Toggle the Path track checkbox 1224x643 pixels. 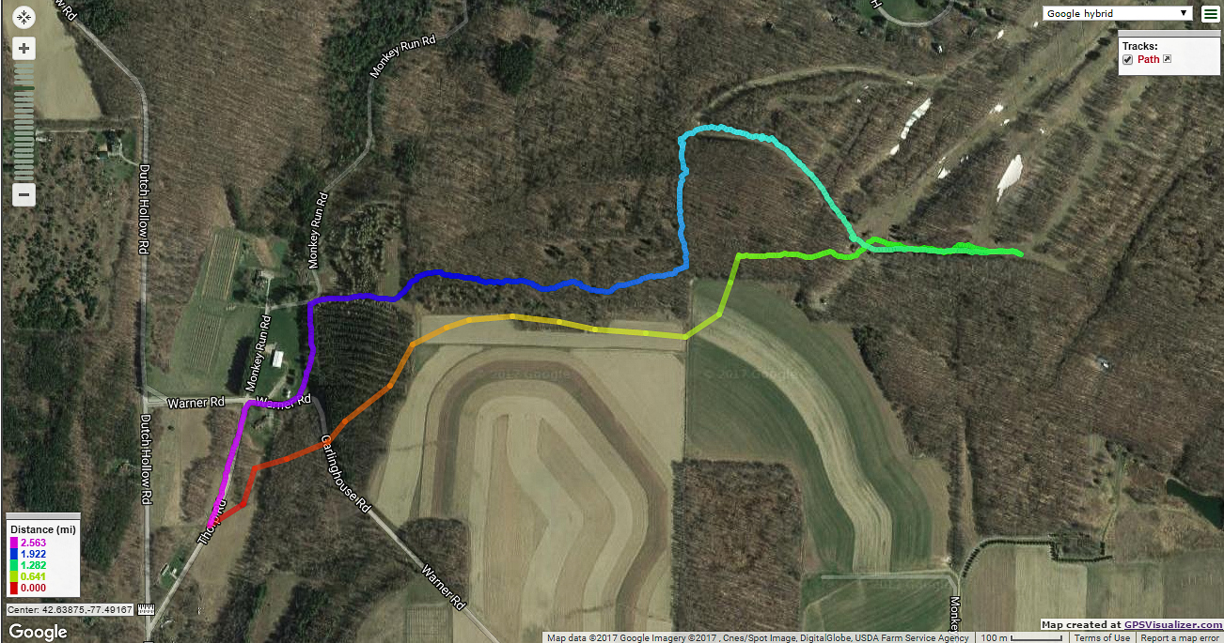pos(1128,59)
